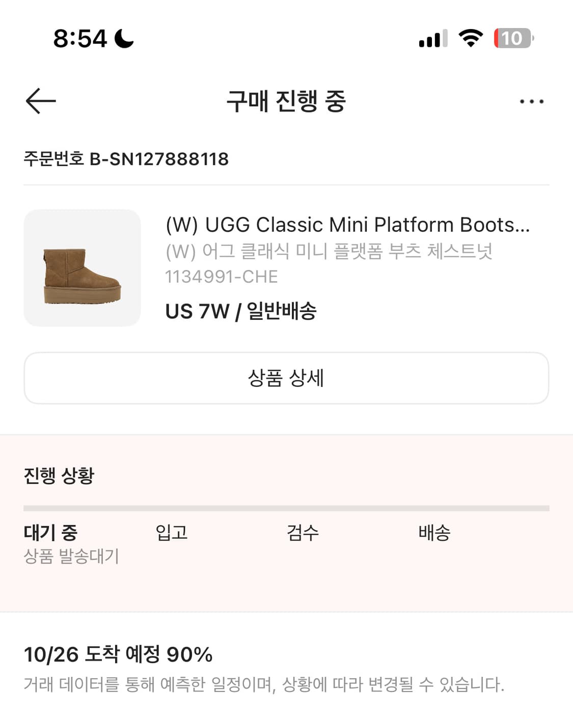Select the 검수 progress step

click(x=303, y=533)
